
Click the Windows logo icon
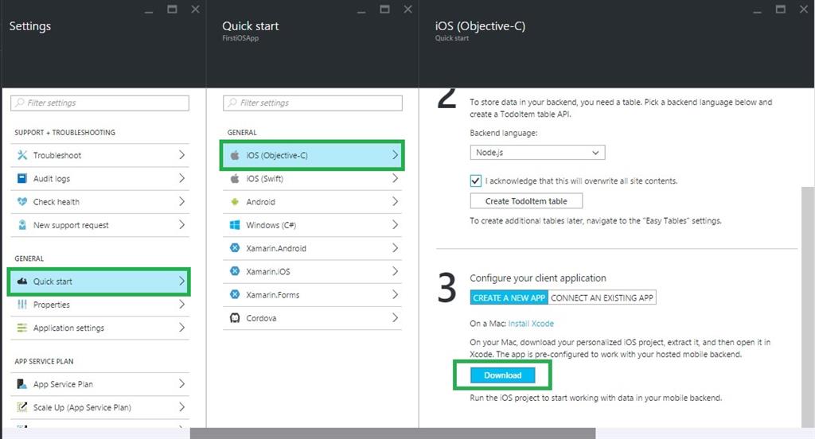point(235,225)
